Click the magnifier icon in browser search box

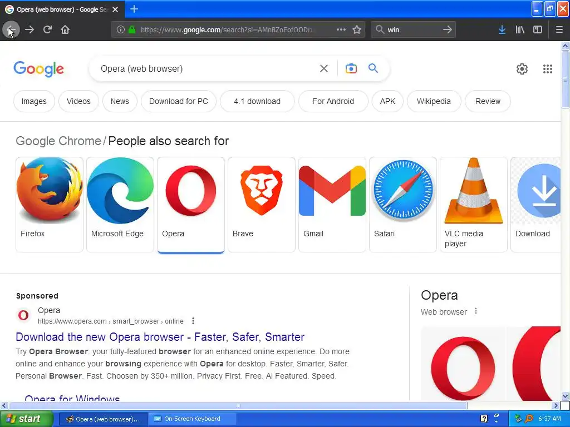click(x=380, y=29)
